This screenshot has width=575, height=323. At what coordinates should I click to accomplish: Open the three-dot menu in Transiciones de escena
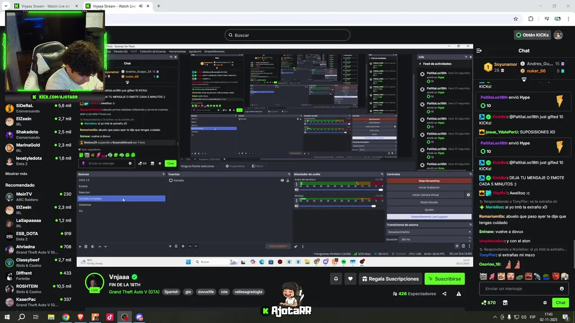(469, 246)
